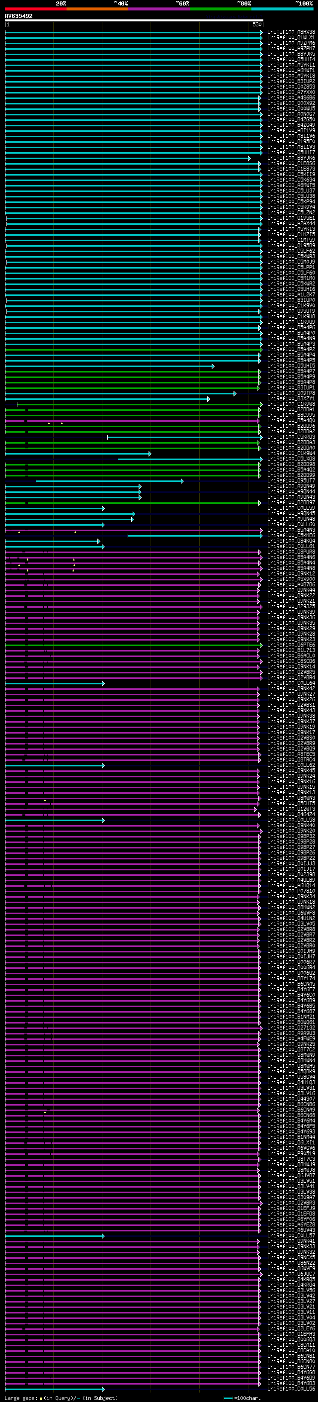
Task: Click the label UniRef100_B8YJK6
Action: point(291,158)
